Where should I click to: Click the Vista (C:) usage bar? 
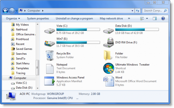[x=78, y=30]
